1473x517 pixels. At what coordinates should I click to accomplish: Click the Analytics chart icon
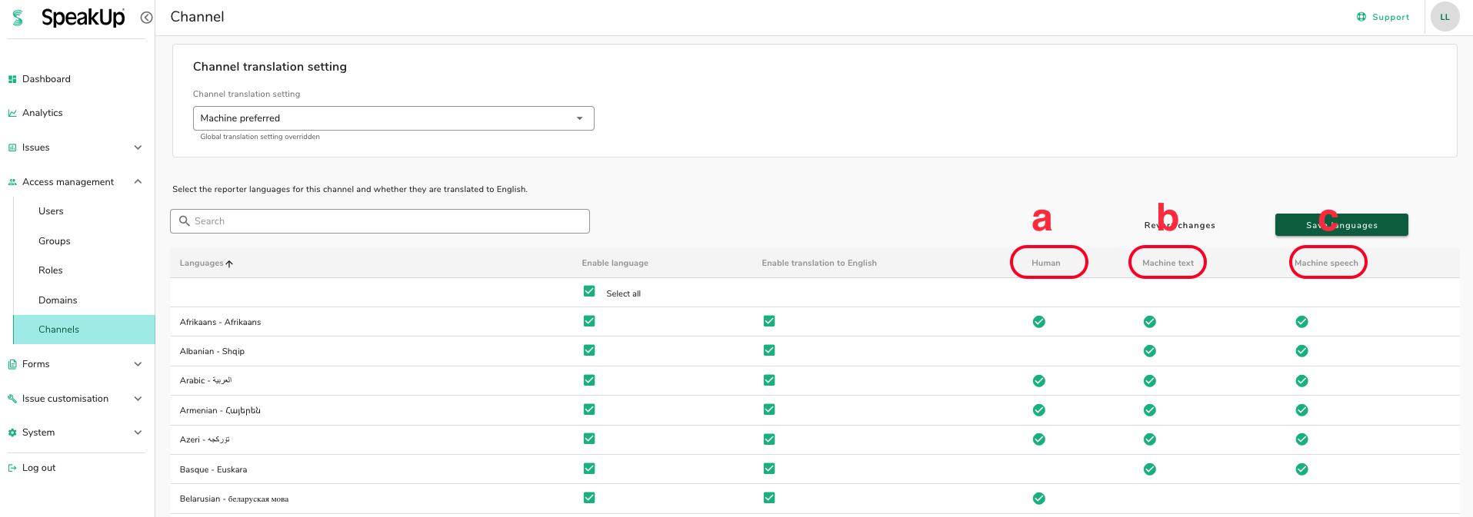(12, 113)
